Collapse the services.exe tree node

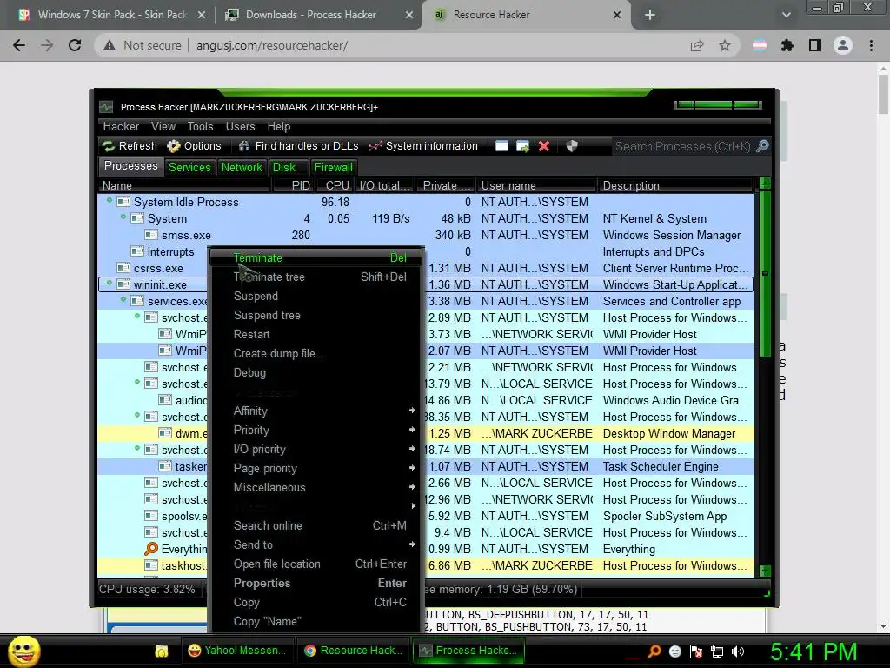click(123, 299)
